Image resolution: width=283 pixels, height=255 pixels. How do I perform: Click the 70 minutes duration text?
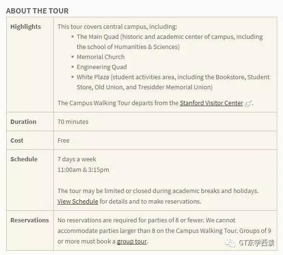[73, 121]
